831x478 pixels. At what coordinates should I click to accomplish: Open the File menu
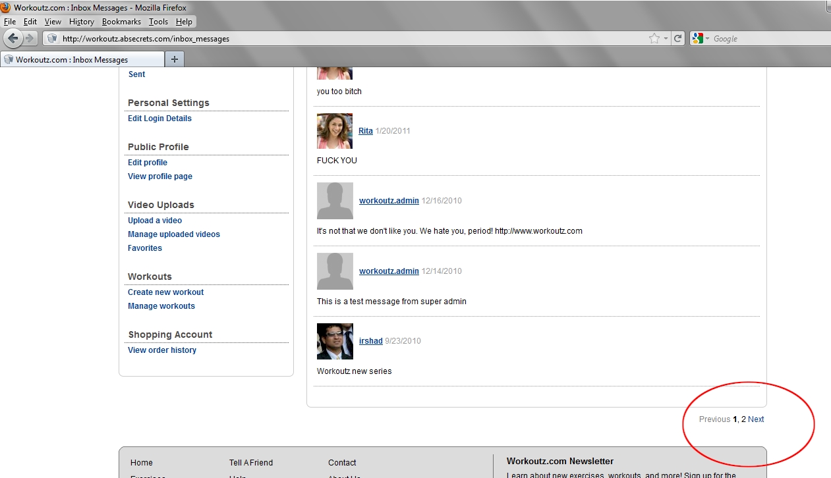coord(9,22)
